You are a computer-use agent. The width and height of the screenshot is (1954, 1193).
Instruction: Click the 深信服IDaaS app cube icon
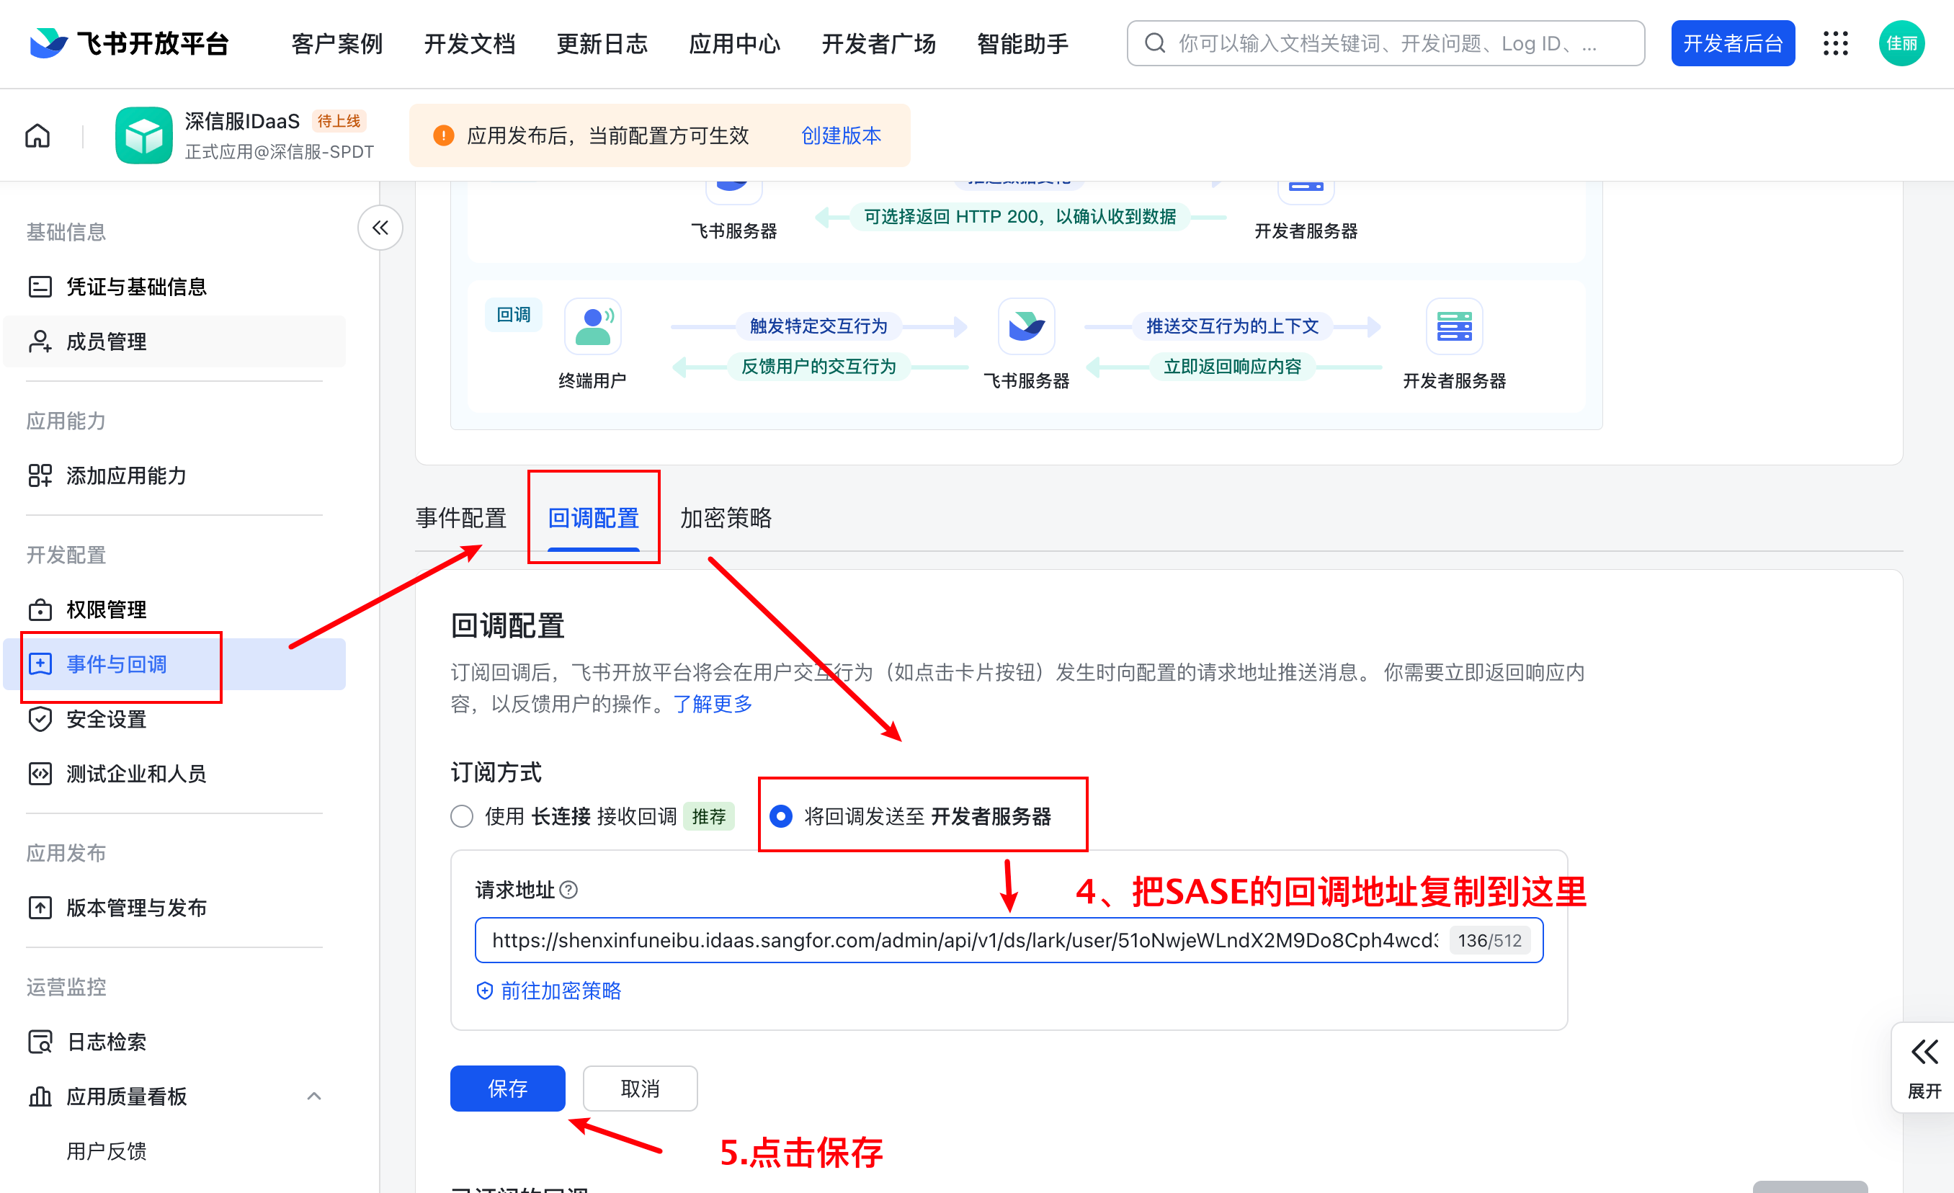[x=143, y=135]
